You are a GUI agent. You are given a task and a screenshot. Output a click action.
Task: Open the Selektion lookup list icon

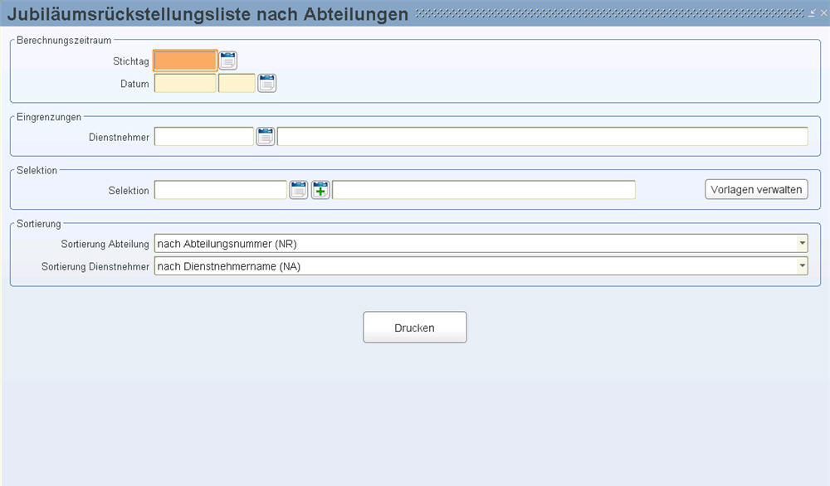point(299,190)
